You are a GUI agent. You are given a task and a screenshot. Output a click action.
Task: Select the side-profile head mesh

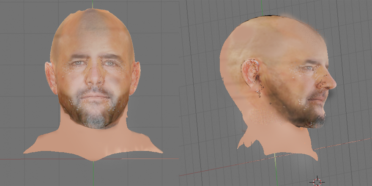[278, 88]
